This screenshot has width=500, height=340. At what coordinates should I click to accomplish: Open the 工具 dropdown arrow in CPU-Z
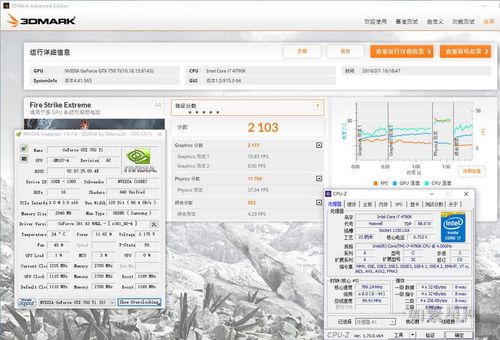pyautogui.click(x=412, y=335)
